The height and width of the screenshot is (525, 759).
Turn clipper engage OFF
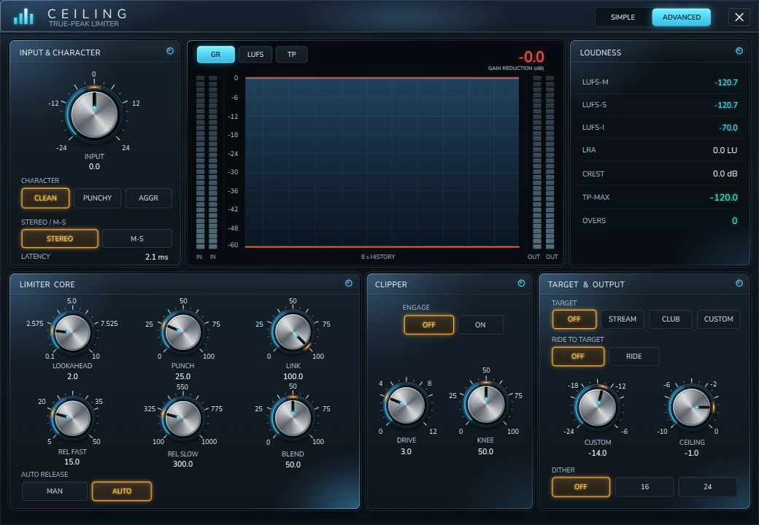pyautogui.click(x=429, y=325)
